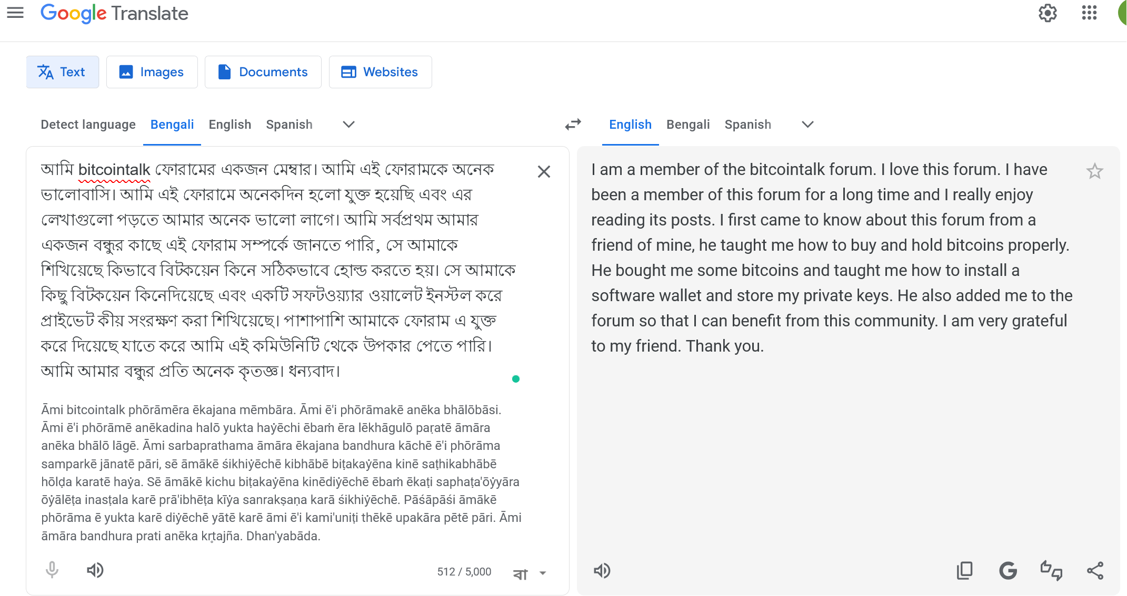Share the translation
The width and height of the screenshot is (1127, 596).
point(1095,571)
